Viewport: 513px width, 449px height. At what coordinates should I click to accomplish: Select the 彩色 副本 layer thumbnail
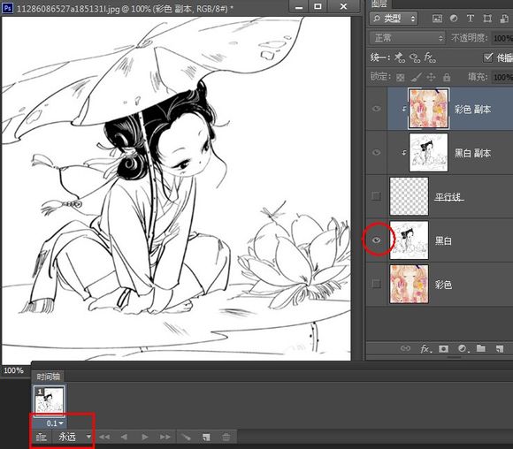[x=429, y=109]
